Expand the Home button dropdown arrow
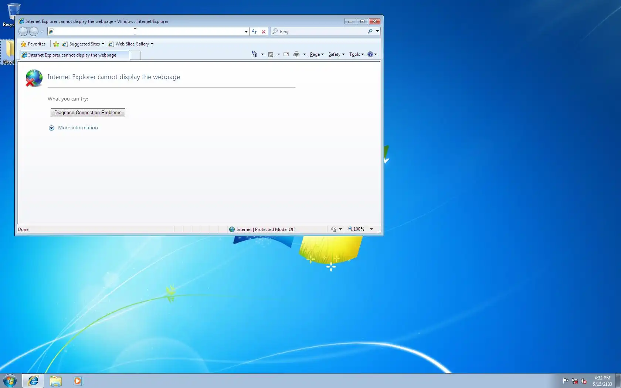The width and height of the screenshot is (621, 388). click(x=262, y=54)
